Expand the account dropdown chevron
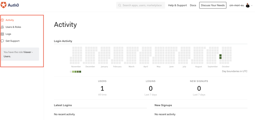Viewport: 255px width, 120px height. coord(252,5)
